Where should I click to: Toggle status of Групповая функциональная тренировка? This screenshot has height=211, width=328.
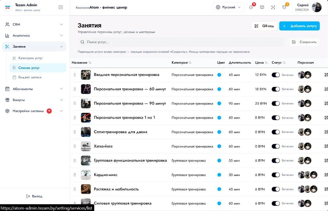276,160
